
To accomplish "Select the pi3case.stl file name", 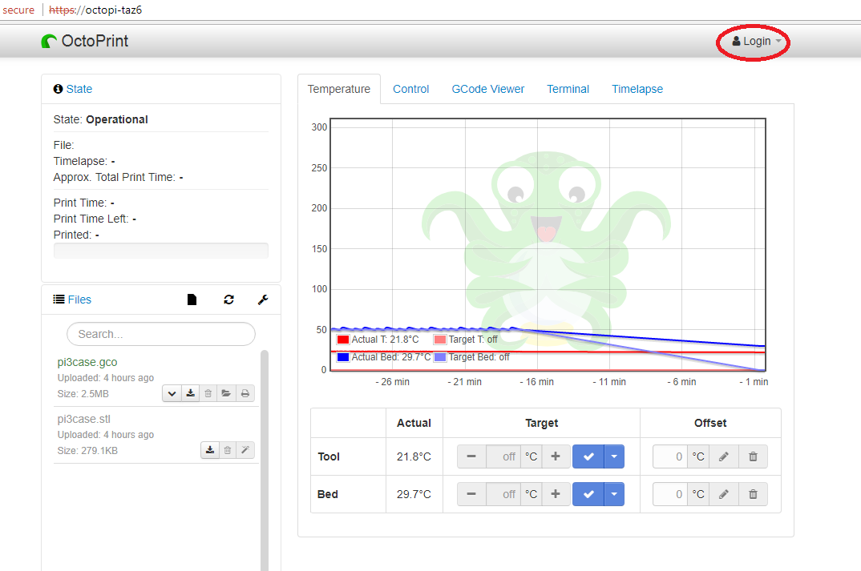I will point(84,419).
